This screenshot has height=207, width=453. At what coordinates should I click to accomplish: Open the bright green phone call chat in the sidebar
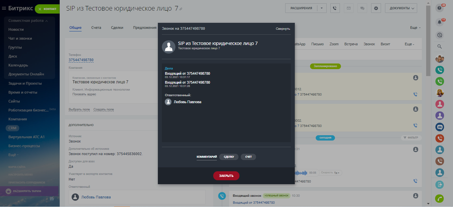440,81
